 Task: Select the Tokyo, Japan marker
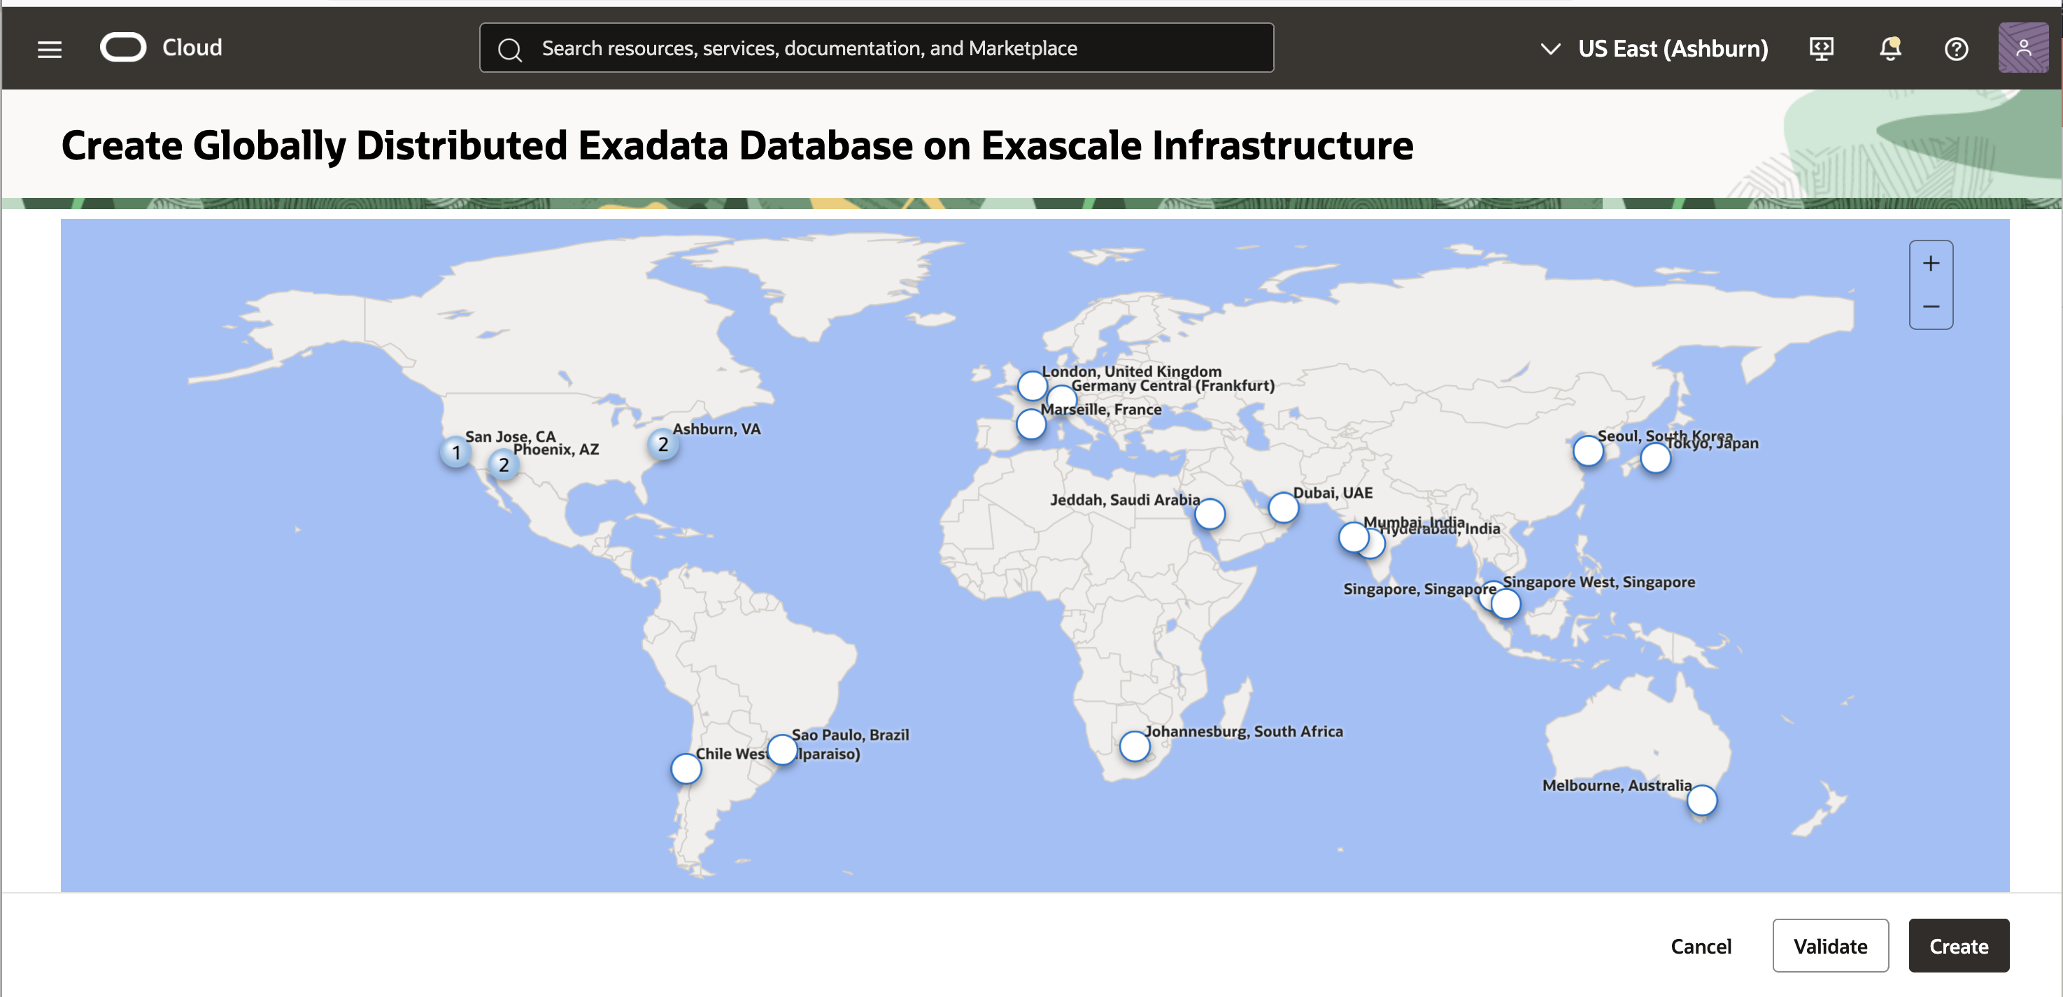[x=1655, y=458]
